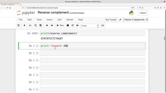Image resolution: width=166 pixels, height=93 pixels.
Task: Open the View menu
Action: pos(39,20)
